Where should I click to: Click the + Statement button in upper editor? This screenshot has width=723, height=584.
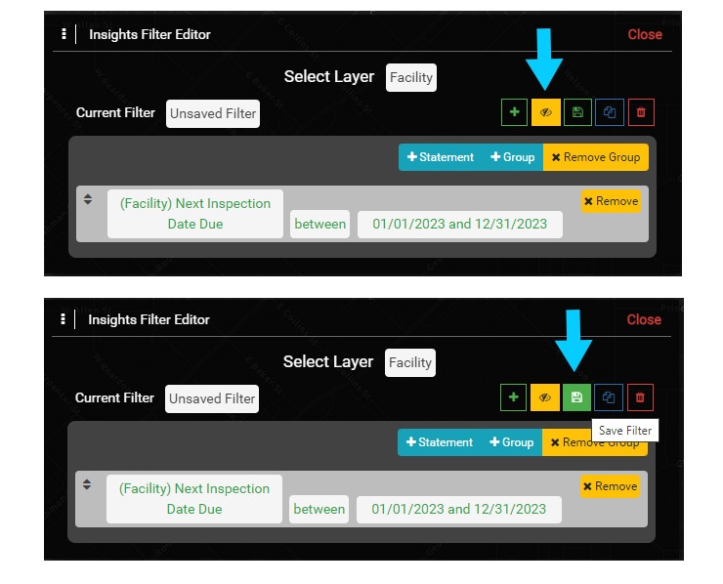[x=440, y=157]
